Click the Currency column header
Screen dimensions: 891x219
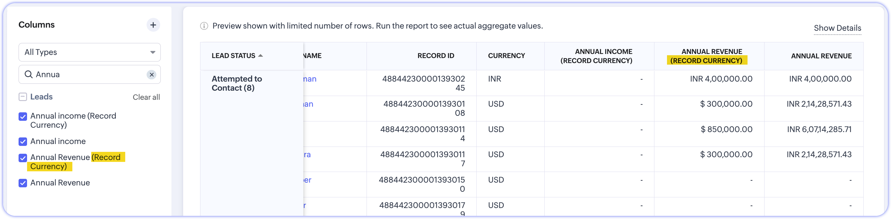(x=506, y=56)
